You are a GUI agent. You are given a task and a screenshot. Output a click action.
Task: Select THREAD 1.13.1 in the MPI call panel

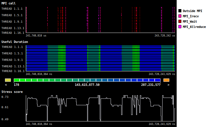click(13, 28)
